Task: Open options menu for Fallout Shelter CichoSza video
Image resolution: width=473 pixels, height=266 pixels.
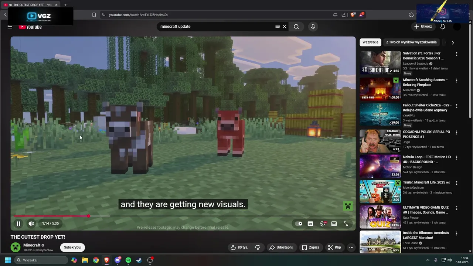Action: click(457, 106)
